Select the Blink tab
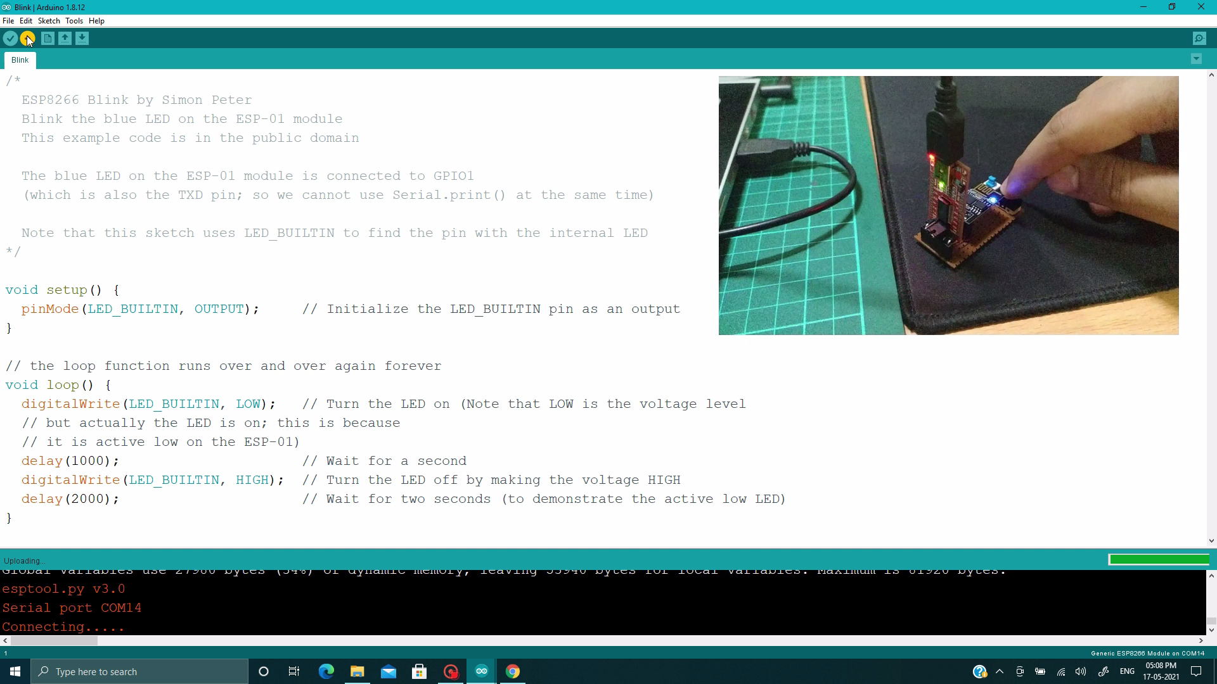Image resolution: width=1217 pixels, height=684 pixels. point(19,60)
